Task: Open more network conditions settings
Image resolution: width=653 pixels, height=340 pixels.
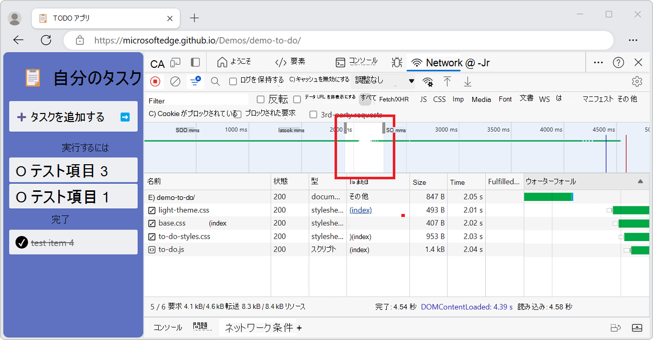Action: pyautogui.click(x=427, y=81)
